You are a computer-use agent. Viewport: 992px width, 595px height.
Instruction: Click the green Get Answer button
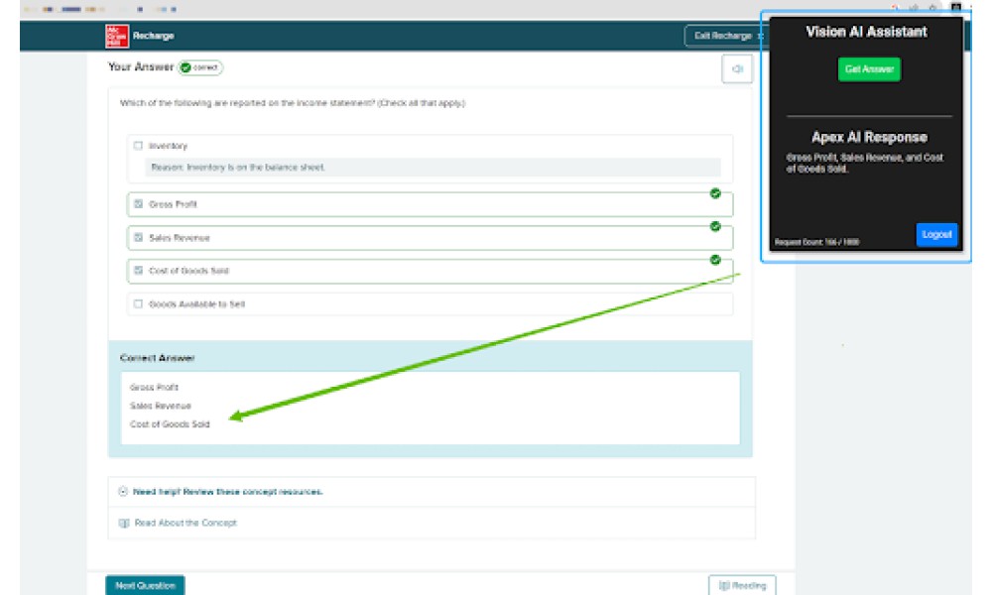click(869, 69)
